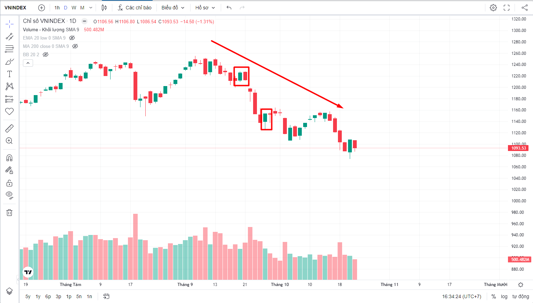
Task: Click the heart favorites icon
Action: 9,111
